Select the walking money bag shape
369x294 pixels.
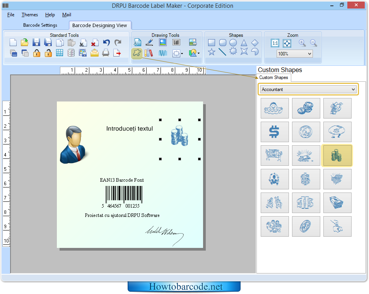point(337,132)
